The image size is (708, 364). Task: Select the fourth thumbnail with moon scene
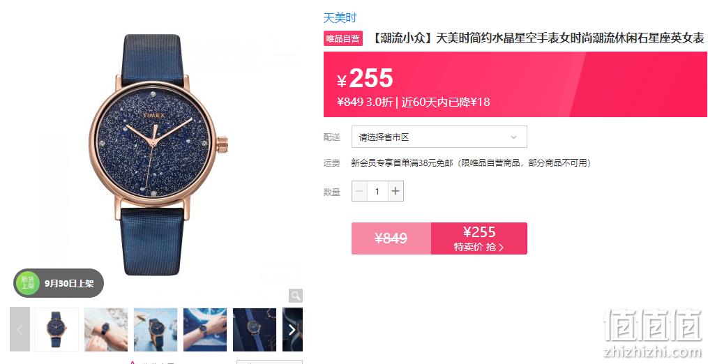pyautogui.click(x=205, y=330)
